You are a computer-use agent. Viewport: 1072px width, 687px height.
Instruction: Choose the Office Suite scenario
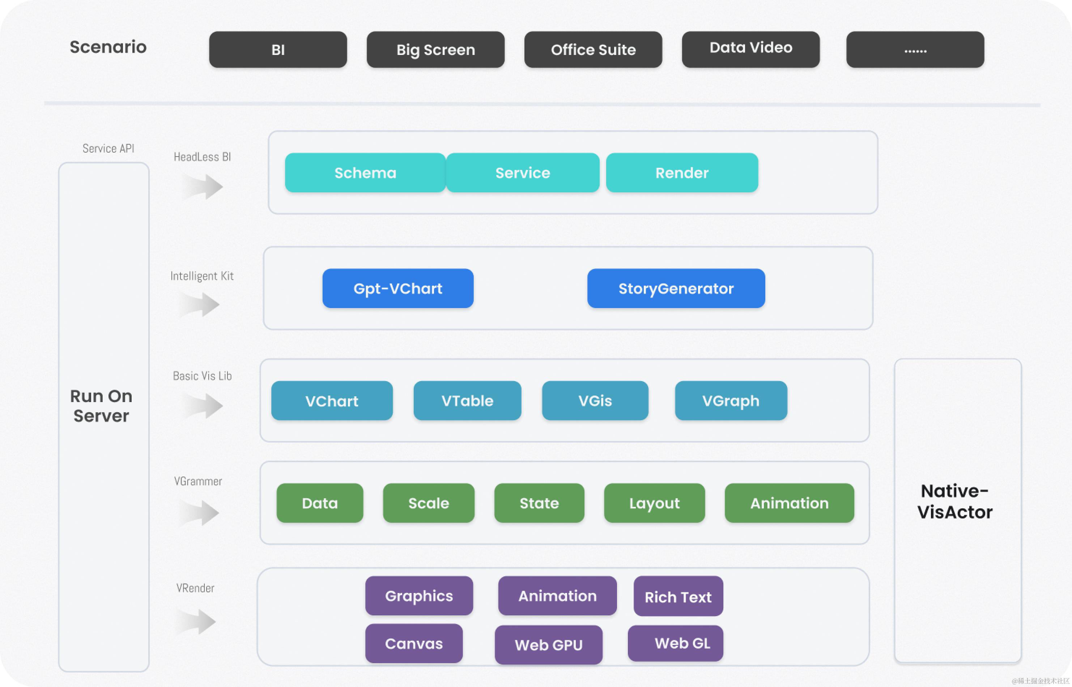pos(593,50)
